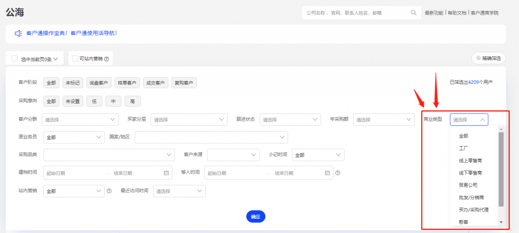Click the dropdown list scrollbar

click(x=501, y=168)
